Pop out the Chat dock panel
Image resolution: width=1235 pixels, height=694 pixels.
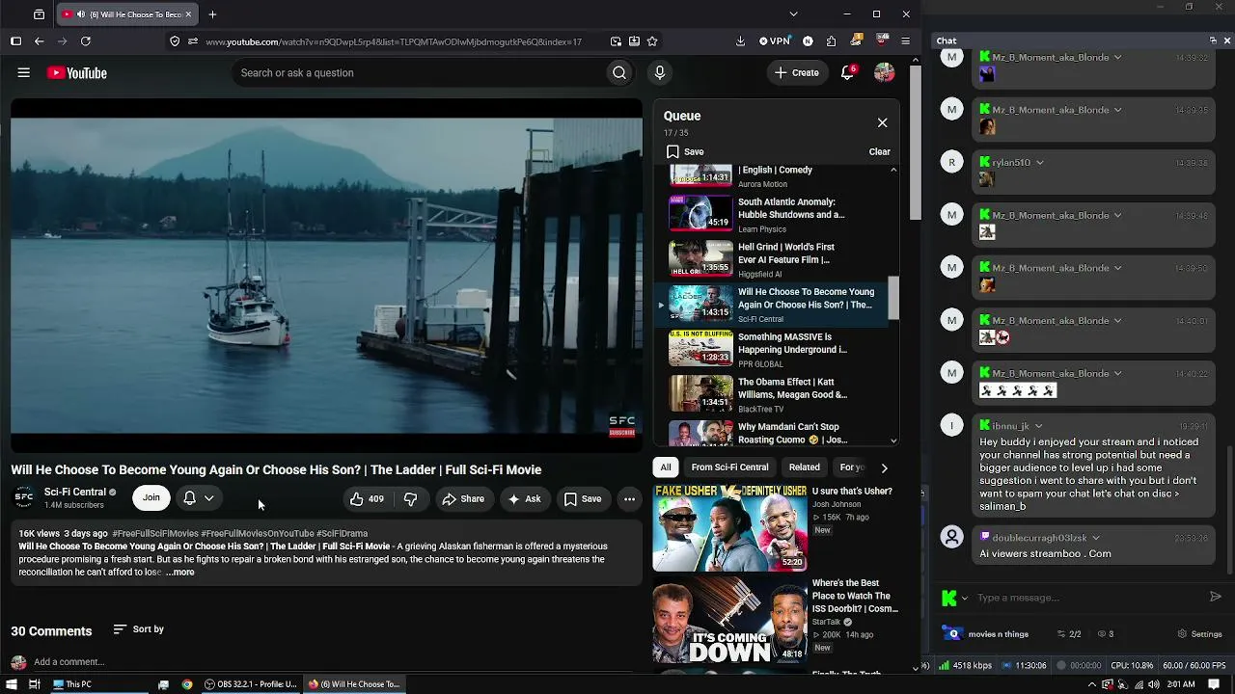pyautogui.click(x=1213, y=40)
